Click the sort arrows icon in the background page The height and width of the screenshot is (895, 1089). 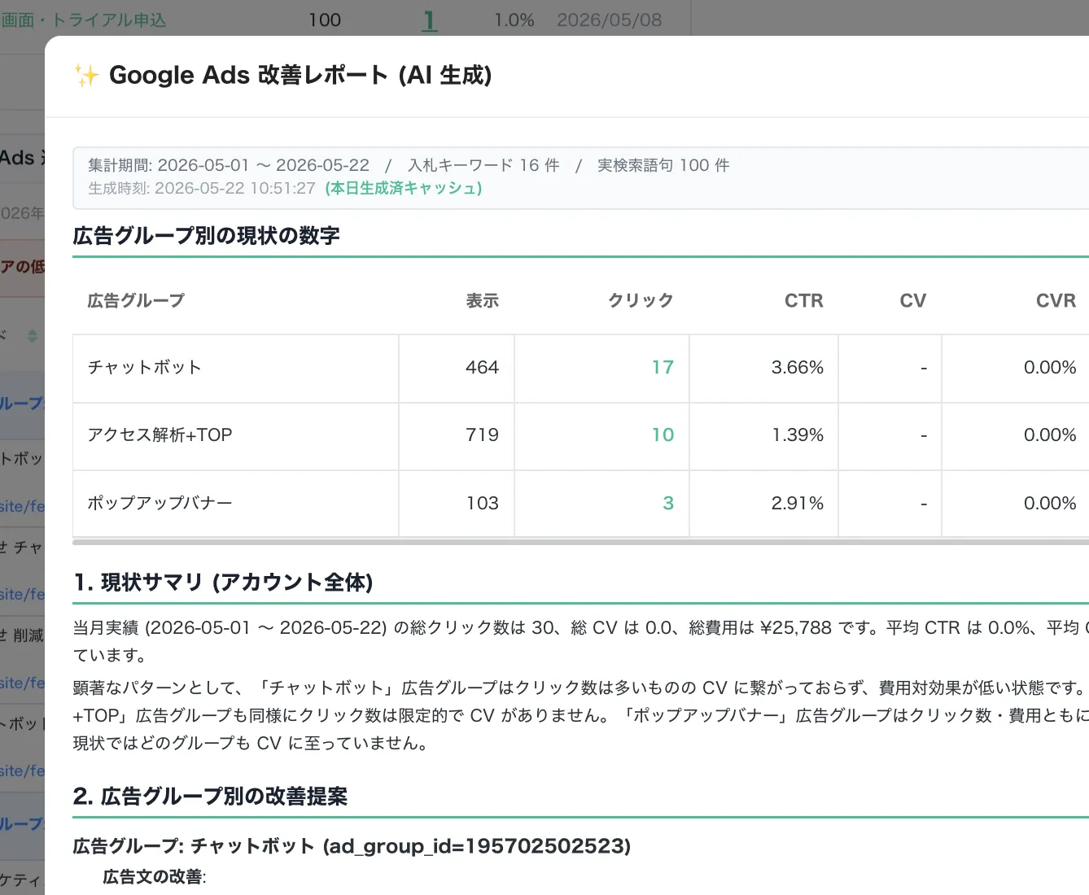tap(33, 335)
